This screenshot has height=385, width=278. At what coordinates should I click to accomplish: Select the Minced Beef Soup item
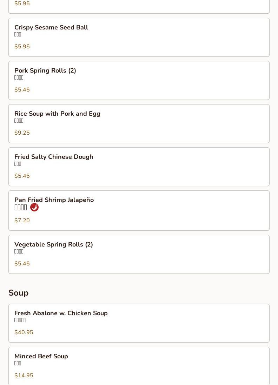click(41, 356)
